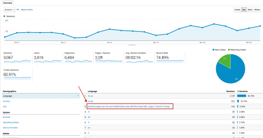Screen dimensions: 263x138
Task: Select the Day granularity button
Action: click(x=244, y=10)
